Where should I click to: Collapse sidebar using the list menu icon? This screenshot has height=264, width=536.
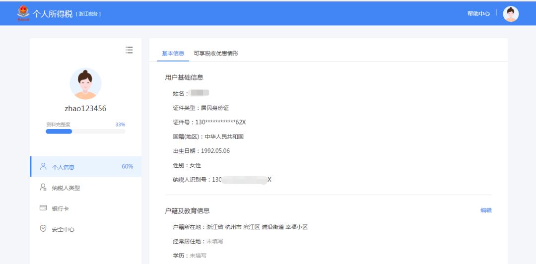tap(129, 50)
